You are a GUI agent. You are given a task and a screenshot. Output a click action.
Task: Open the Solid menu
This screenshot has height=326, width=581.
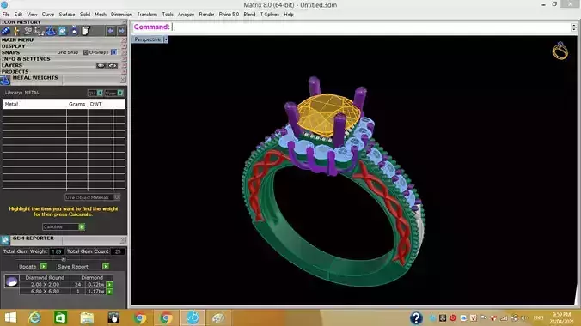[x=85, y=15]
